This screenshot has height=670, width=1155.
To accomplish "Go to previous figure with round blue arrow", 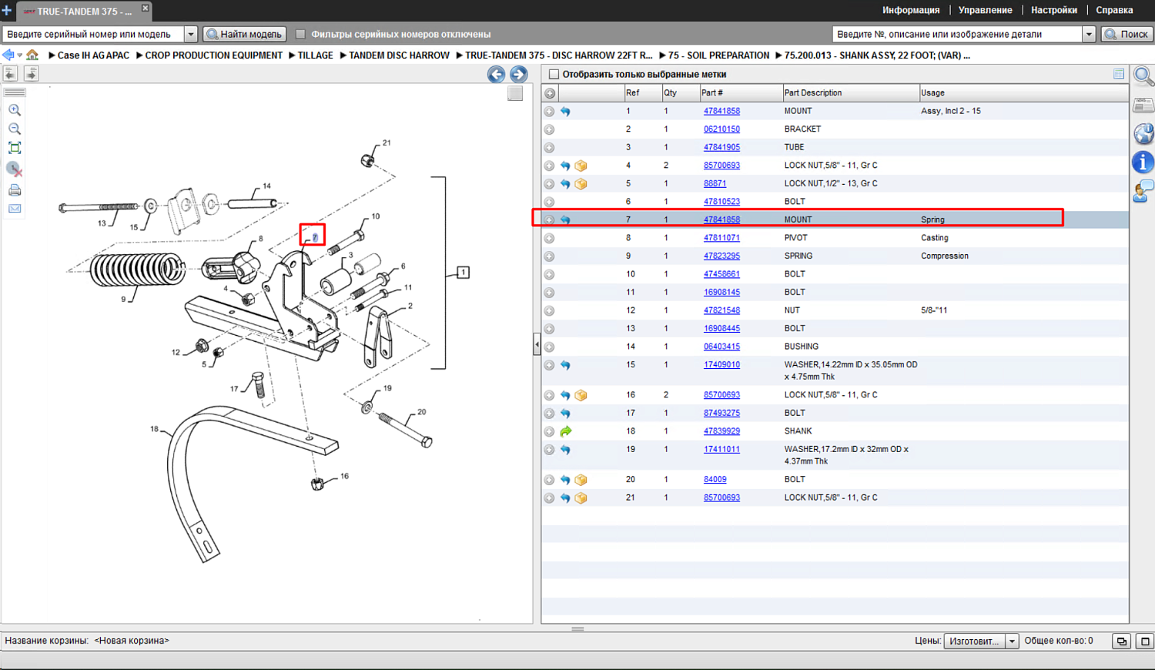I will click(x=497, y=74).
